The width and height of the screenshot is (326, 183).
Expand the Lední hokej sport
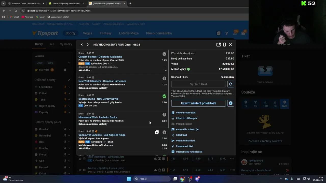69,87
